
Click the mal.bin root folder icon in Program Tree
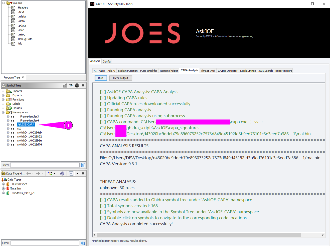[9, 3]
